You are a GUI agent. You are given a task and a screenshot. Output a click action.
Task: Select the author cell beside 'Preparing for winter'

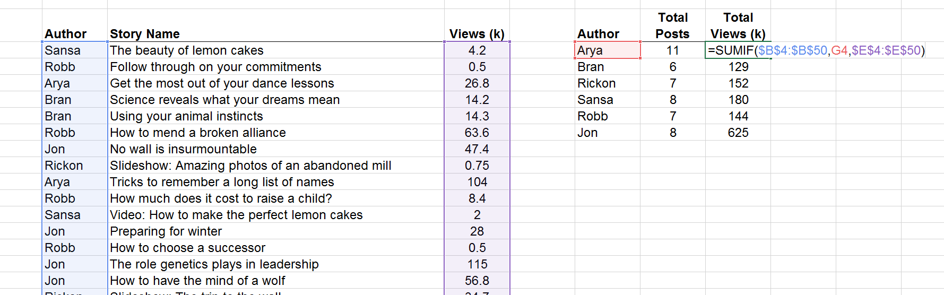74,231
